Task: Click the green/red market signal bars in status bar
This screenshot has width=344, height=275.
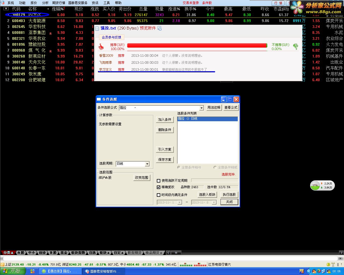Action: (193, 265)
